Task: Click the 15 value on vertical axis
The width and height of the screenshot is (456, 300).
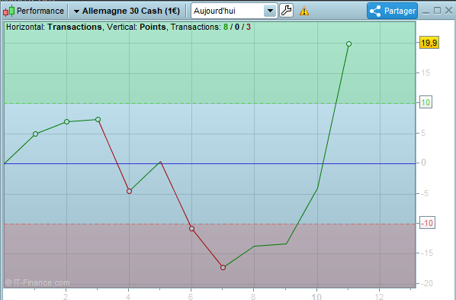Action: [x=425, y=73]
